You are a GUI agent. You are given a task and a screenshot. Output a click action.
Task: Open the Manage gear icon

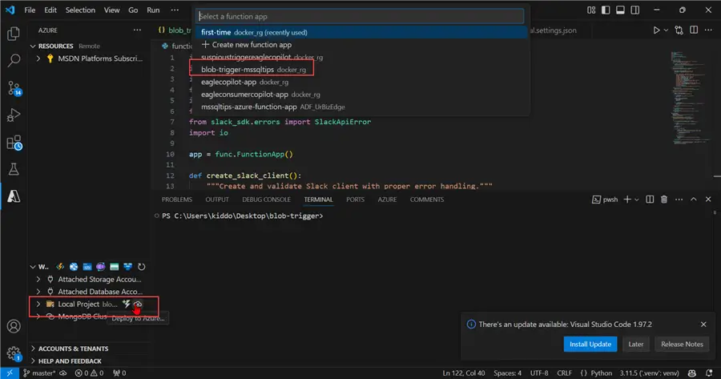14,353
